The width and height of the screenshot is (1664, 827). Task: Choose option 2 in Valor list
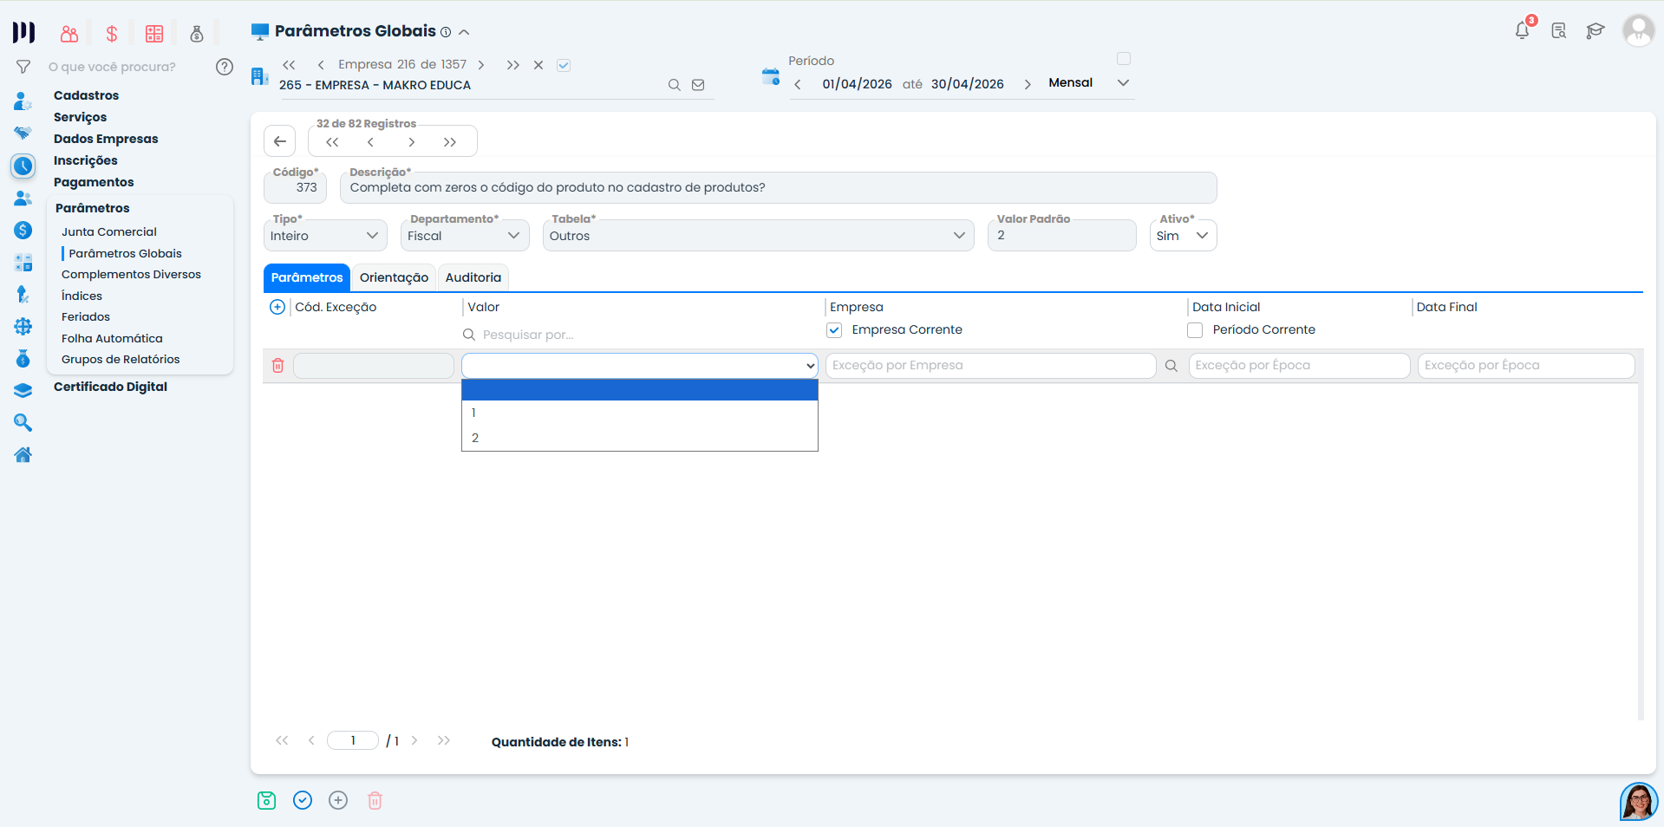tap(640, 438)
